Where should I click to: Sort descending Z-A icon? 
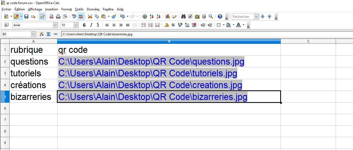pyautogui.click(x=159, y=16)
